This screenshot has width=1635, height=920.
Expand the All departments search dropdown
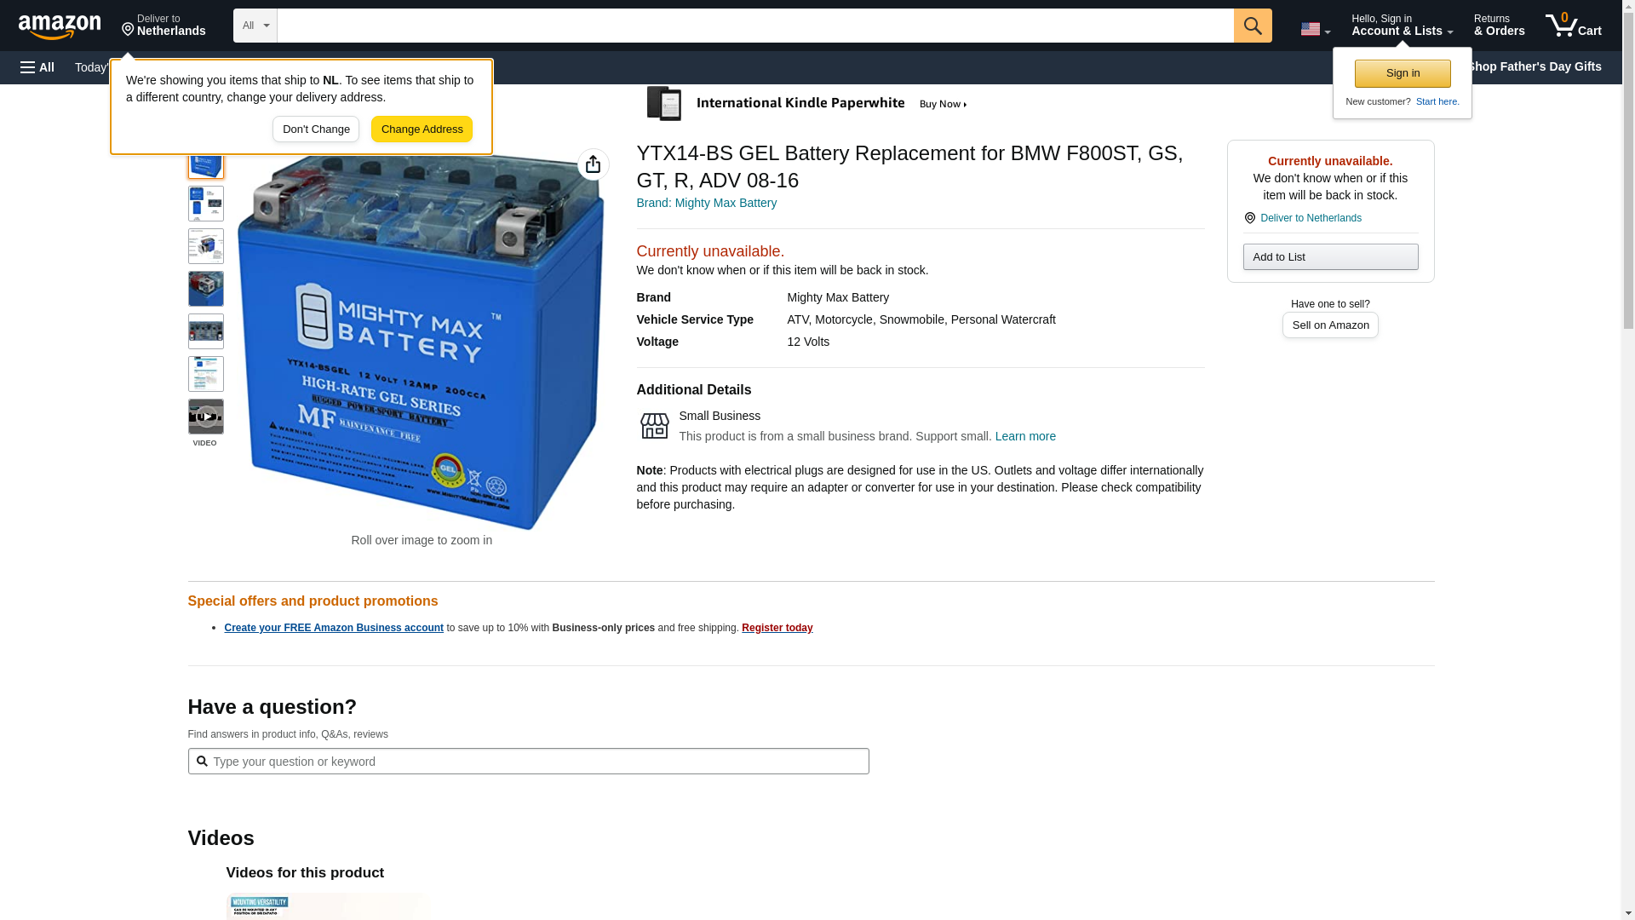click(255, 26)
